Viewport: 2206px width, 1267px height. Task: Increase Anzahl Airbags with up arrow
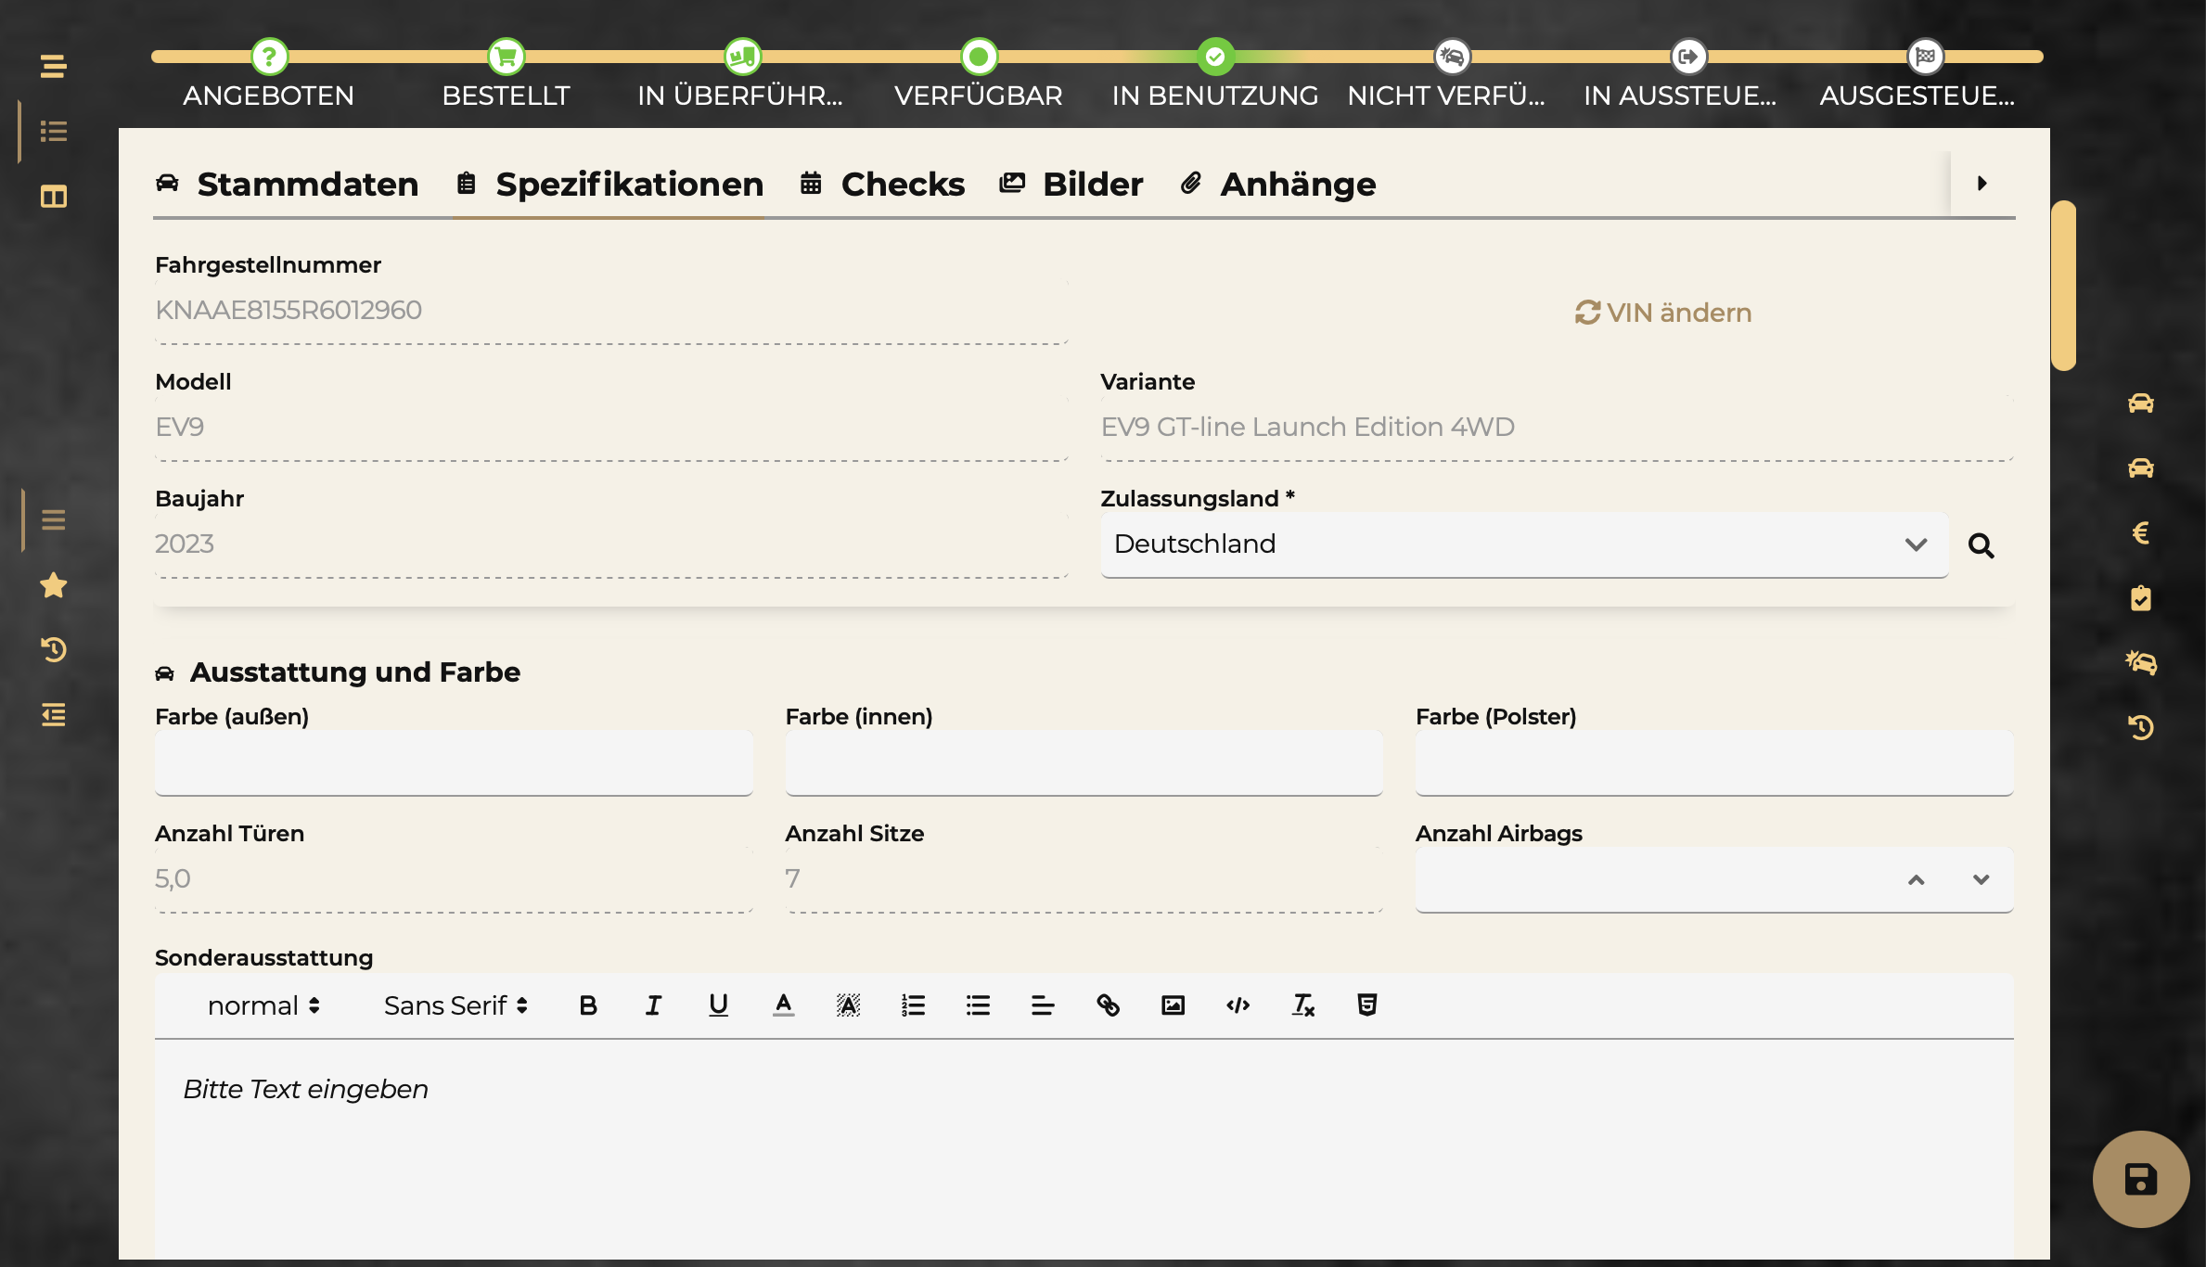(x=1916, y=879)
